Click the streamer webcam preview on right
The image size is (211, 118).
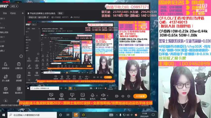[x=185, y=92]
